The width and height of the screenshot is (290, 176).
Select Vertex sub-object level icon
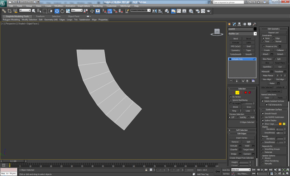coord(233,93)
